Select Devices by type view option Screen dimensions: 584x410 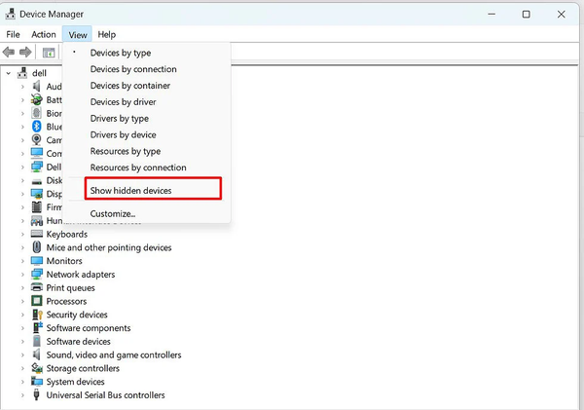click(120, 53)
